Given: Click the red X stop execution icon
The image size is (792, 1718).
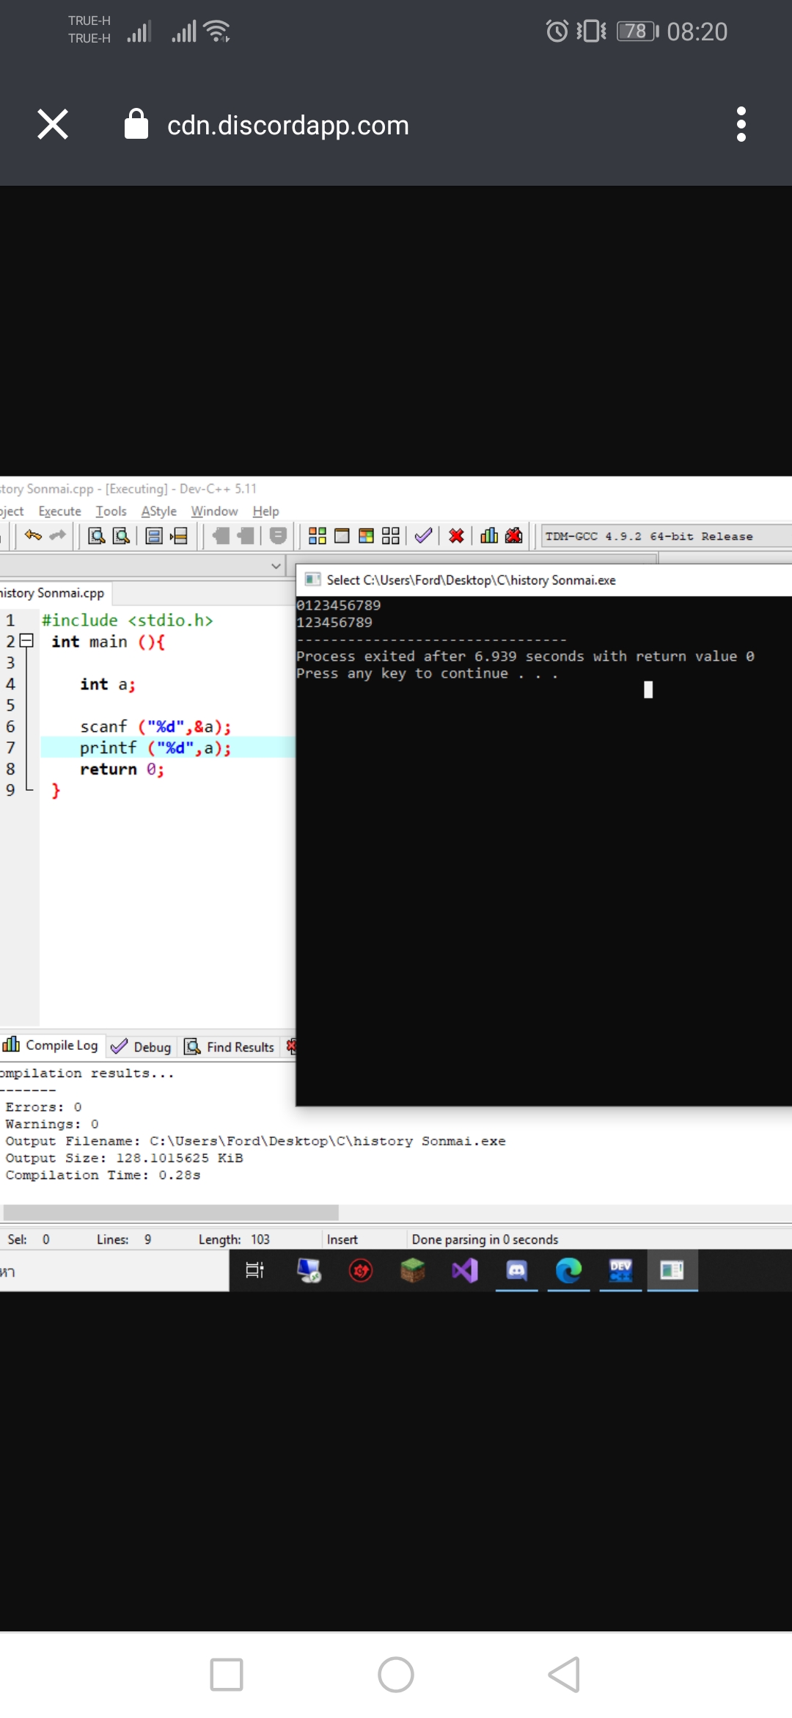Looking at the screenshot, I should click(456, 536).
